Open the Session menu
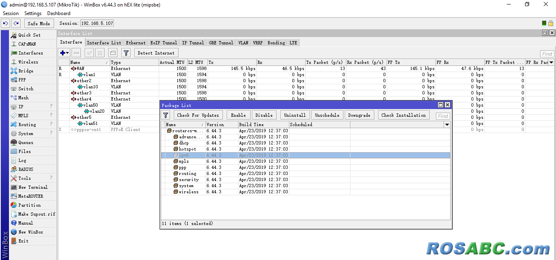This screenshot has height=260, width=556. click(x=11, y=13)
